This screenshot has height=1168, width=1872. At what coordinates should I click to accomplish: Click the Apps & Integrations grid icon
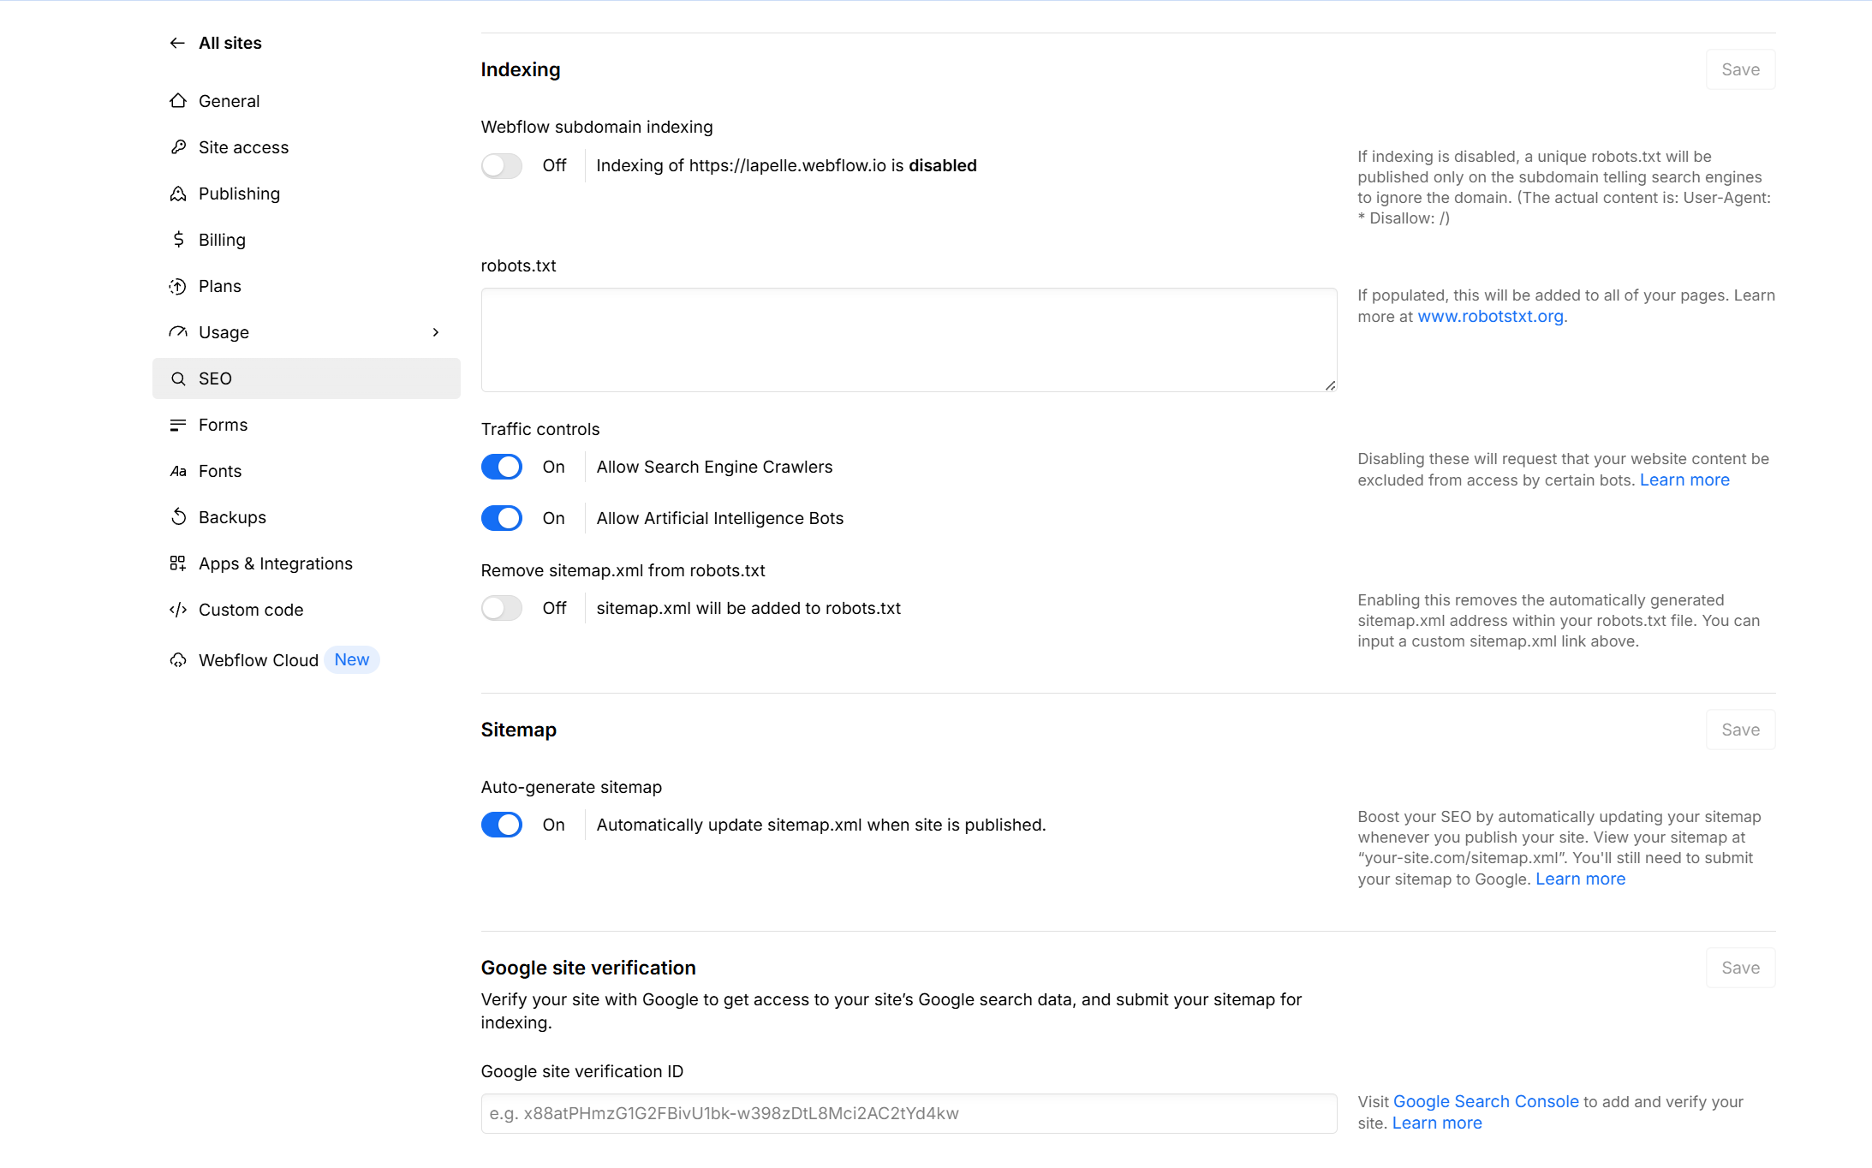click(x=178, y=563)
